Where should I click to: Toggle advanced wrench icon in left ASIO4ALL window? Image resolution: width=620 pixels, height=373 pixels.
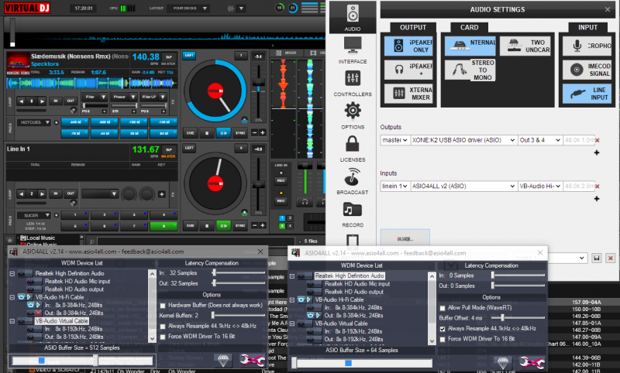click(x=252, y=360)
